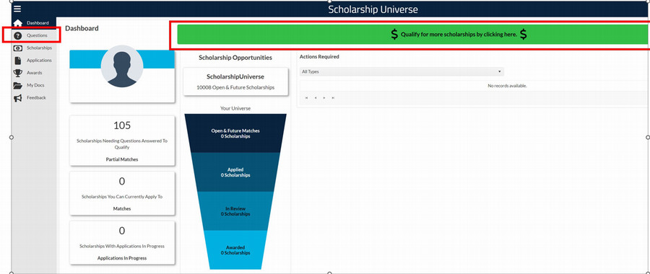The height and width of the screenshot is (274, 650).
Task: Go to Dashboard via home icon
Action: pyautogui.click(x=17, y=23)
